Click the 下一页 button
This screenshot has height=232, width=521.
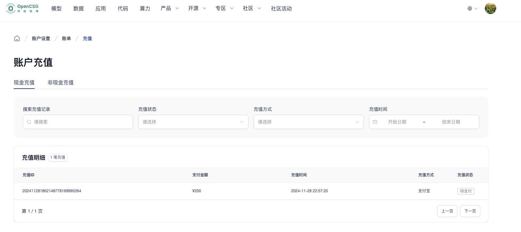(x=470, y=211)
